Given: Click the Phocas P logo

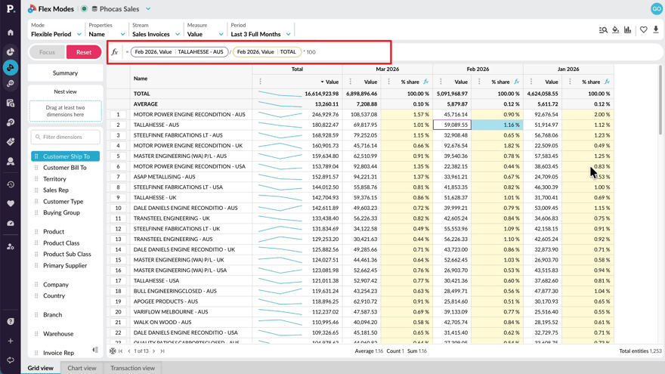Looking at the screenshot, I should pyautogui.click(x=11, y=8).
